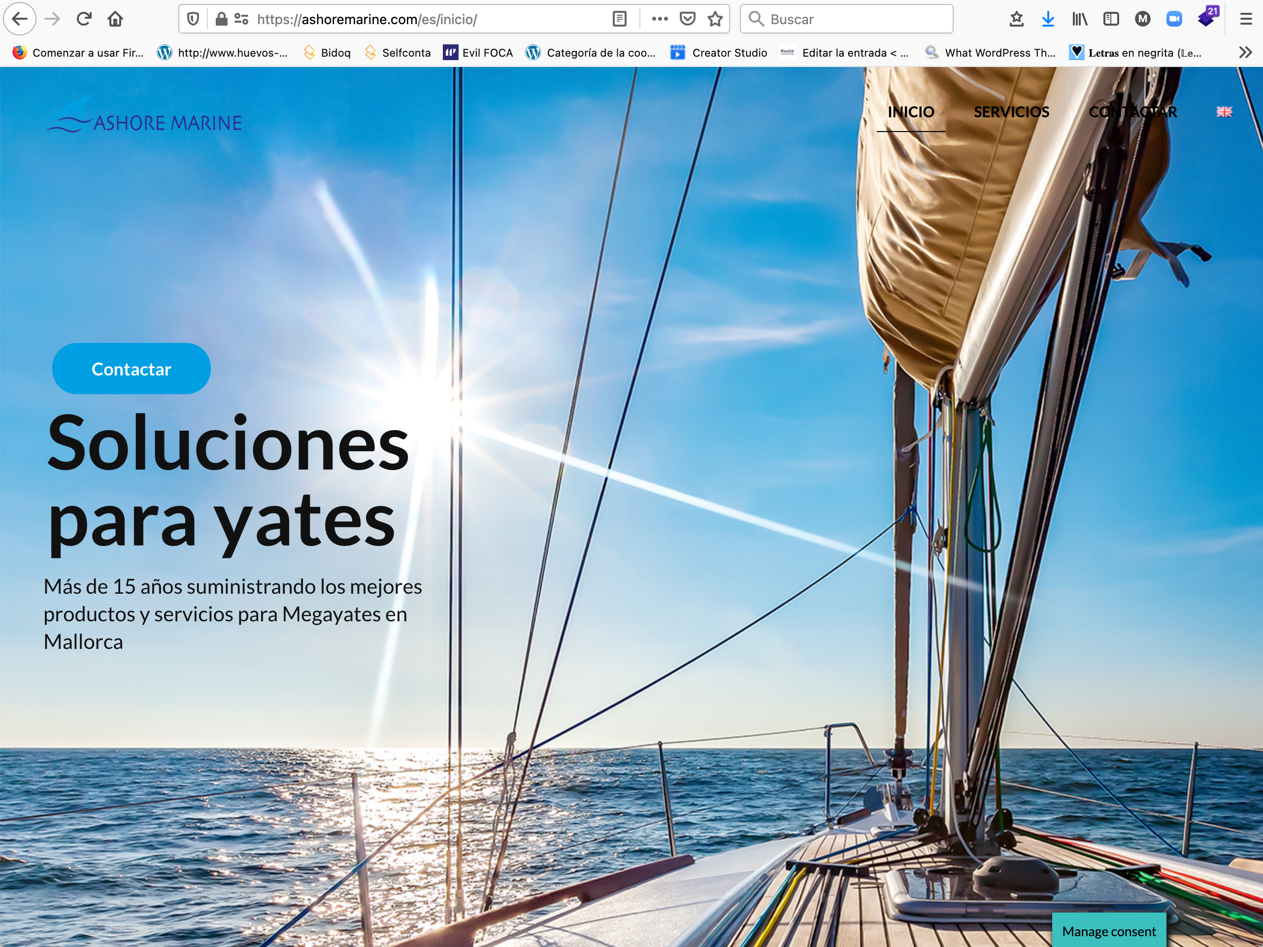Switch language via the UK flag
Viewport: 1263px width, 947px height.
tap(1224, 112)
